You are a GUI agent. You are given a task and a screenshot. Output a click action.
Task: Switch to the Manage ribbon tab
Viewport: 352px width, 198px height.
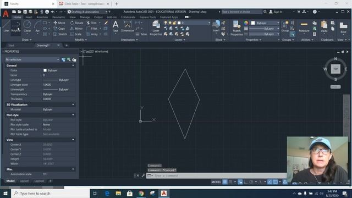85,17
